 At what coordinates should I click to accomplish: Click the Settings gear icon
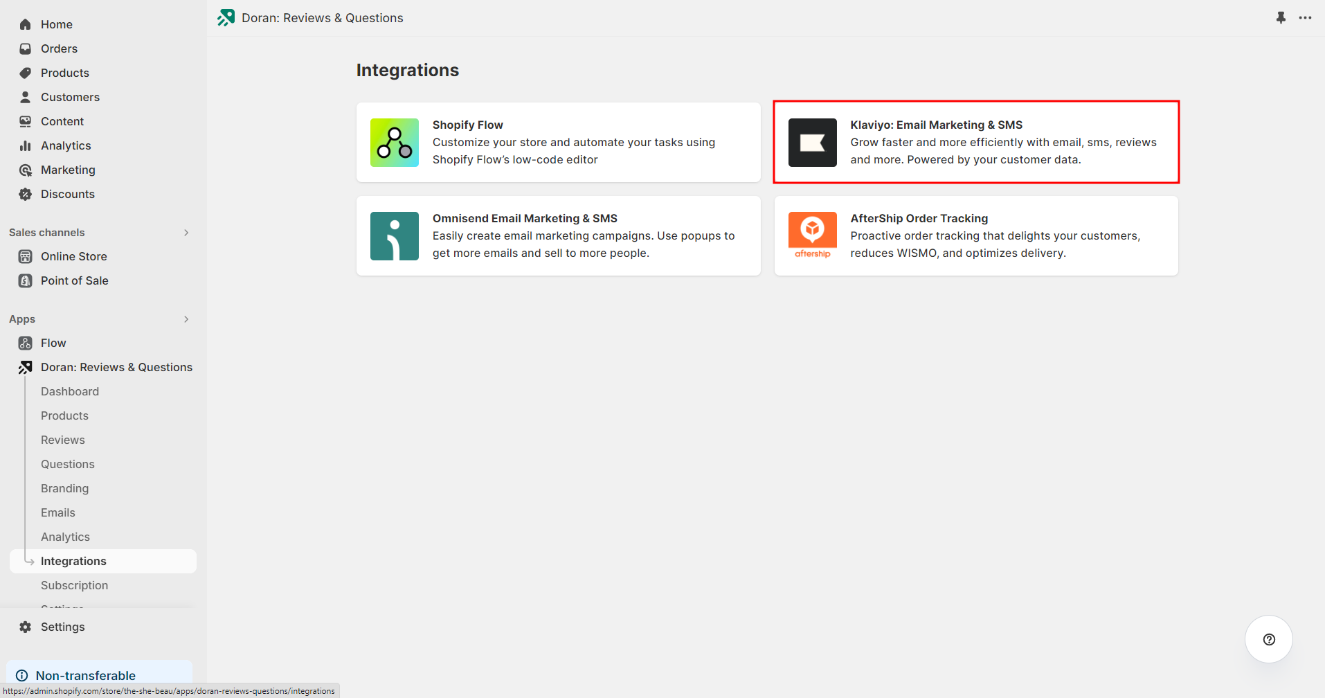click(26, 627)
